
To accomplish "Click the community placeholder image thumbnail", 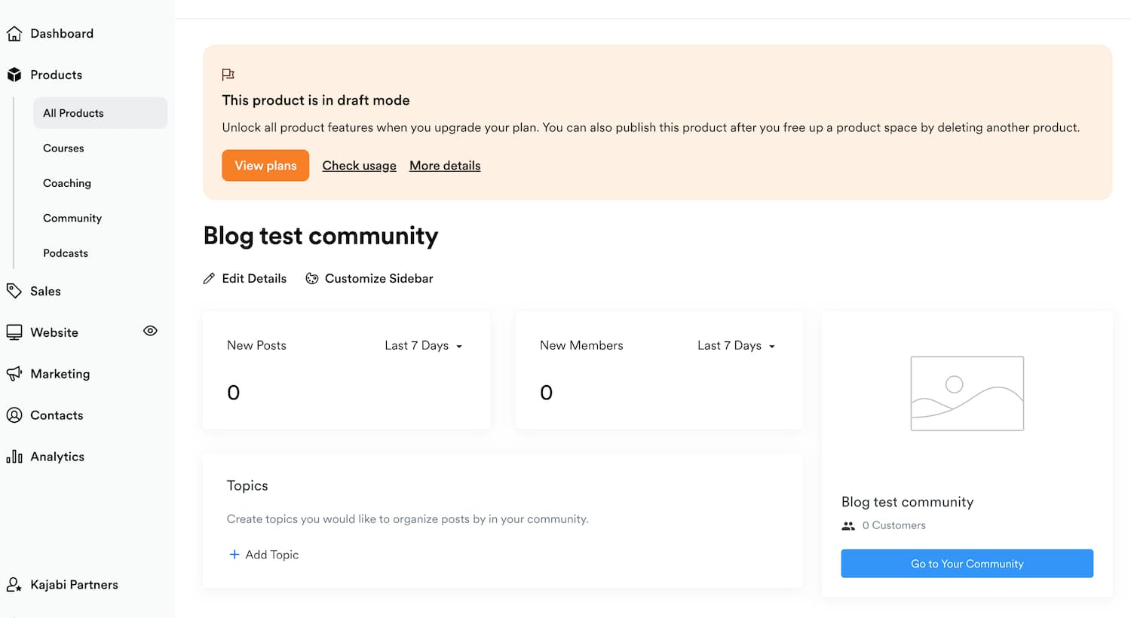I will tap(967, 393).
